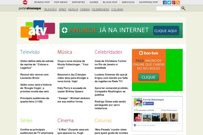Open the Facebook icon in top bar
This screenshot has height=135, width=203.
pyautogui.click(x=165, y=2)
